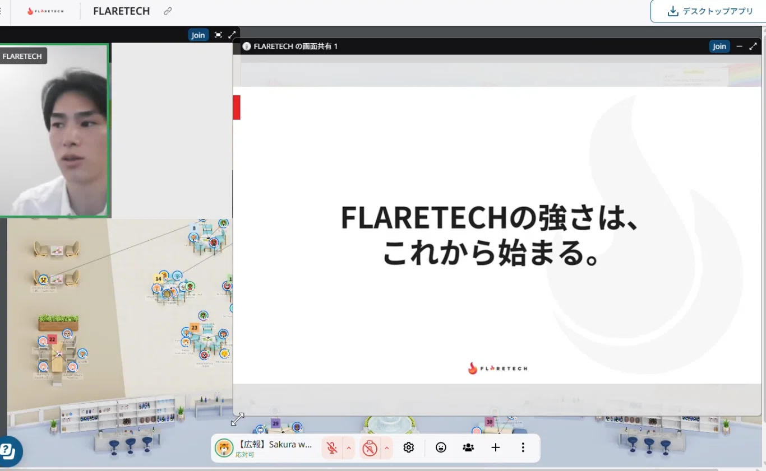Viewport: 766px width, 471px height.
Task: Open more options three-dot menu
Action: [x=523, y=447]
